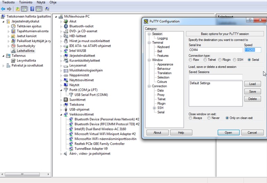
Task: Select the Rlogin connection type radio button
Action: [220, 60]
